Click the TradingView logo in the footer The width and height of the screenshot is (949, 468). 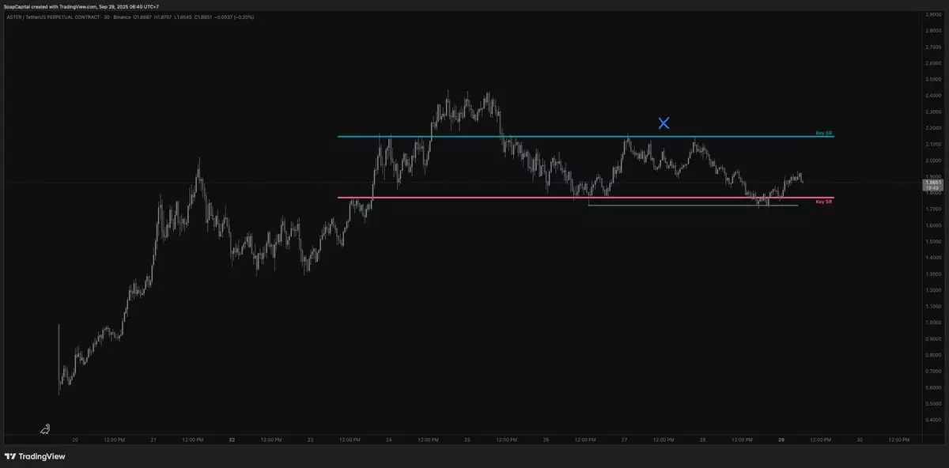click(x=35, y=456)
